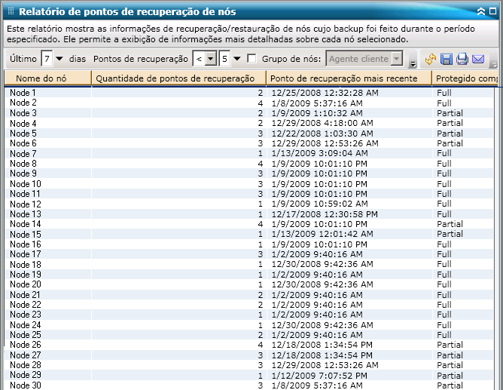
Task: Sort by Ponto de recuperação mais recente header
Action: [x=349, y=78]
